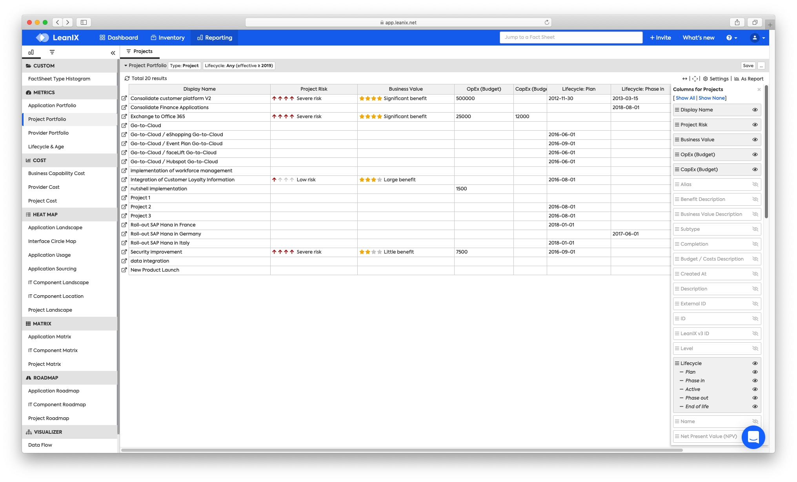Switch to filter icon in sidebar header
Image resolution: width=797 pixels, height=482 pixels.
pyautogui.click(x=52, y=52)
